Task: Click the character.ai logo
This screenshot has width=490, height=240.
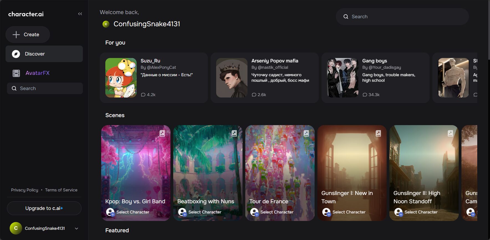Action: 26,14
